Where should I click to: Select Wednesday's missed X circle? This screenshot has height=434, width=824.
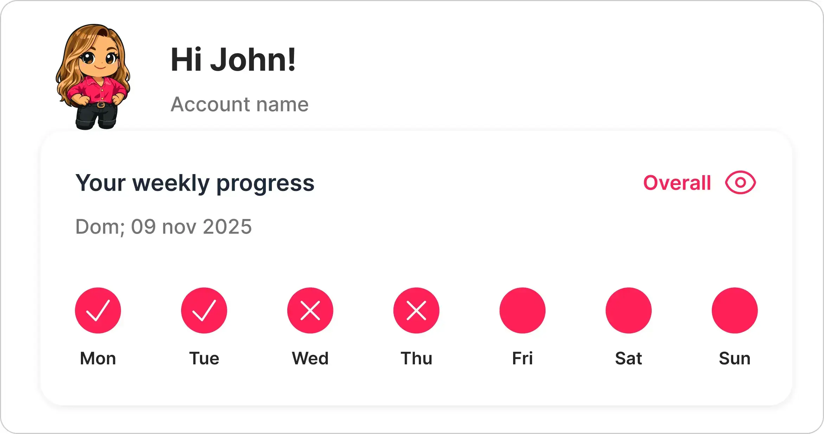[x=310, y=310]
